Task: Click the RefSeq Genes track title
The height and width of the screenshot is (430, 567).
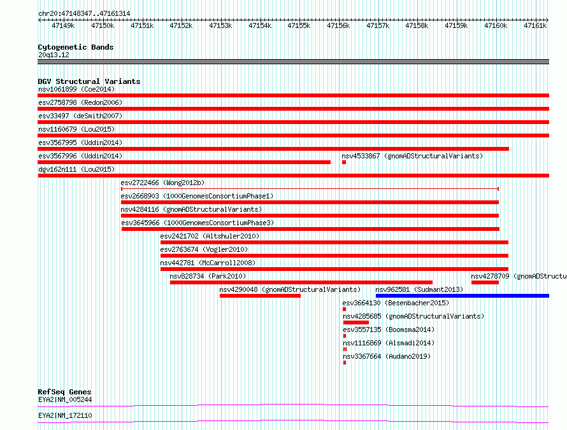Action: click(x=64, y=392)
